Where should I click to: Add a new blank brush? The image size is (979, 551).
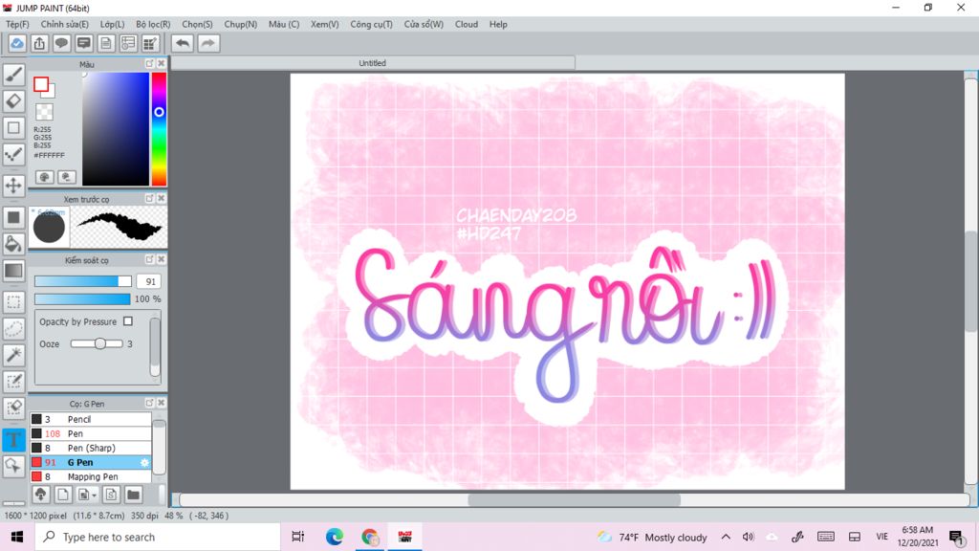(63, 495)
